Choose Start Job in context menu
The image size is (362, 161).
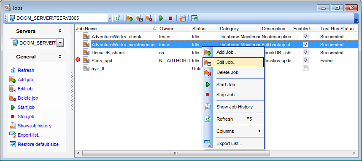[x=233, y=84]
